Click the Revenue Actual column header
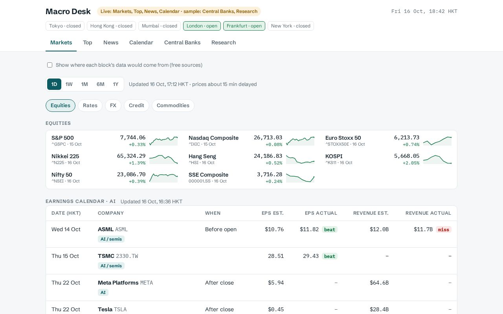This screenshot has width=503, height=314. click(428, 213)
